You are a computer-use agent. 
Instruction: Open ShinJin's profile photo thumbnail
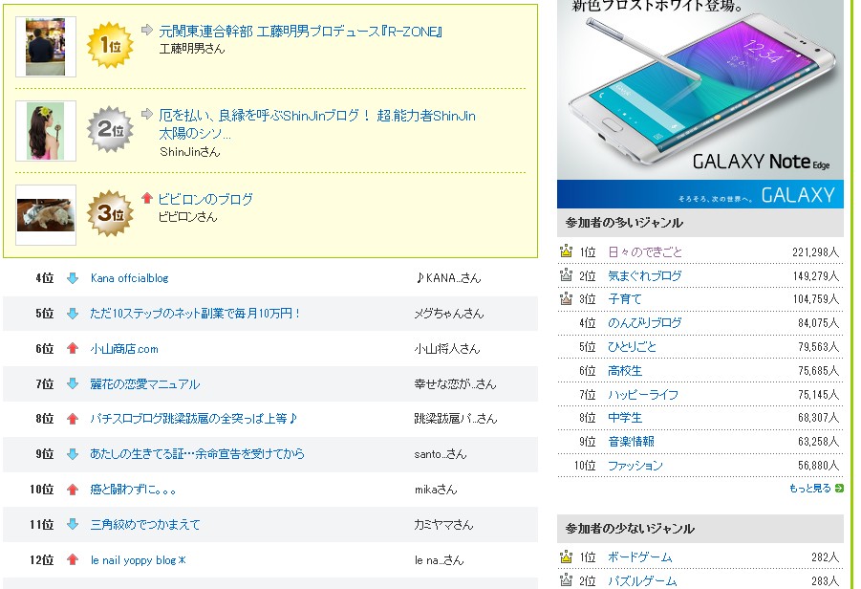pyautogui.click(x=46, y=131)
